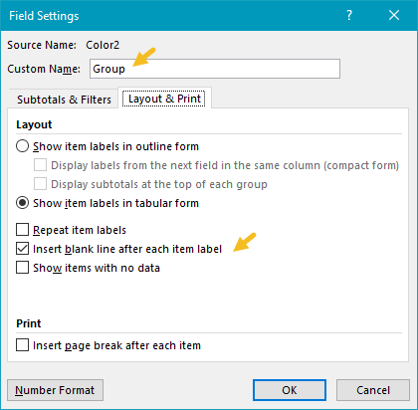Viewport: 418px width, 410px height.
Task: Open help with the question mark icon
Action: (349, 15)
